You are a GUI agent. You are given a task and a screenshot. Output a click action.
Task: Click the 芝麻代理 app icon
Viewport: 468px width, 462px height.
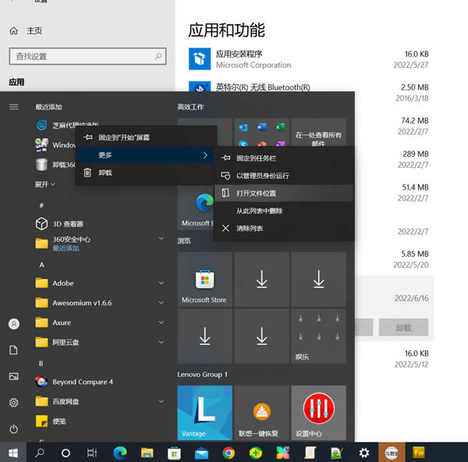click(x=41, y=125)
